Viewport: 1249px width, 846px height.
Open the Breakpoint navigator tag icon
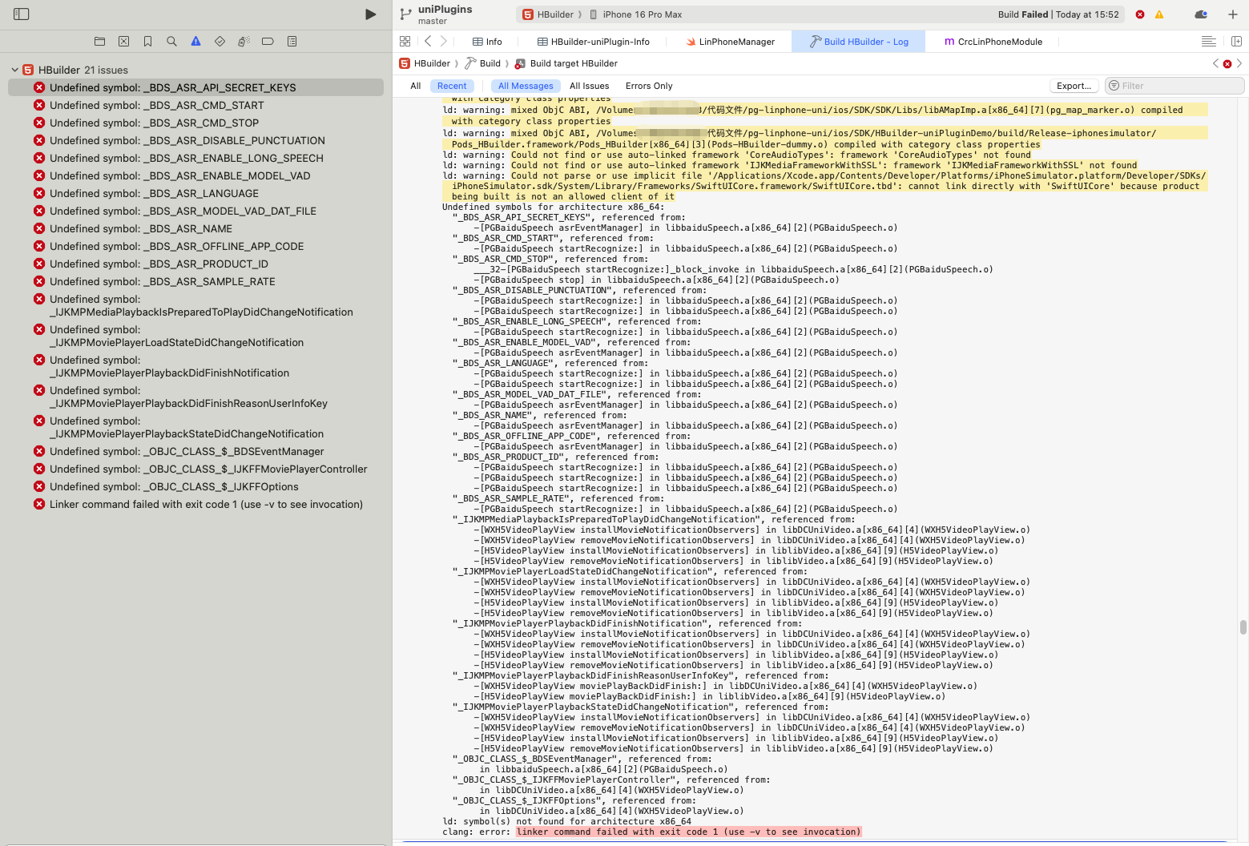[x=268, y=41]
